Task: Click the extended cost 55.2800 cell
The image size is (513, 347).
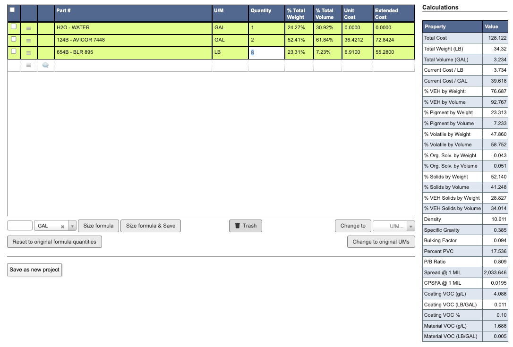Action: coord(393,53)
